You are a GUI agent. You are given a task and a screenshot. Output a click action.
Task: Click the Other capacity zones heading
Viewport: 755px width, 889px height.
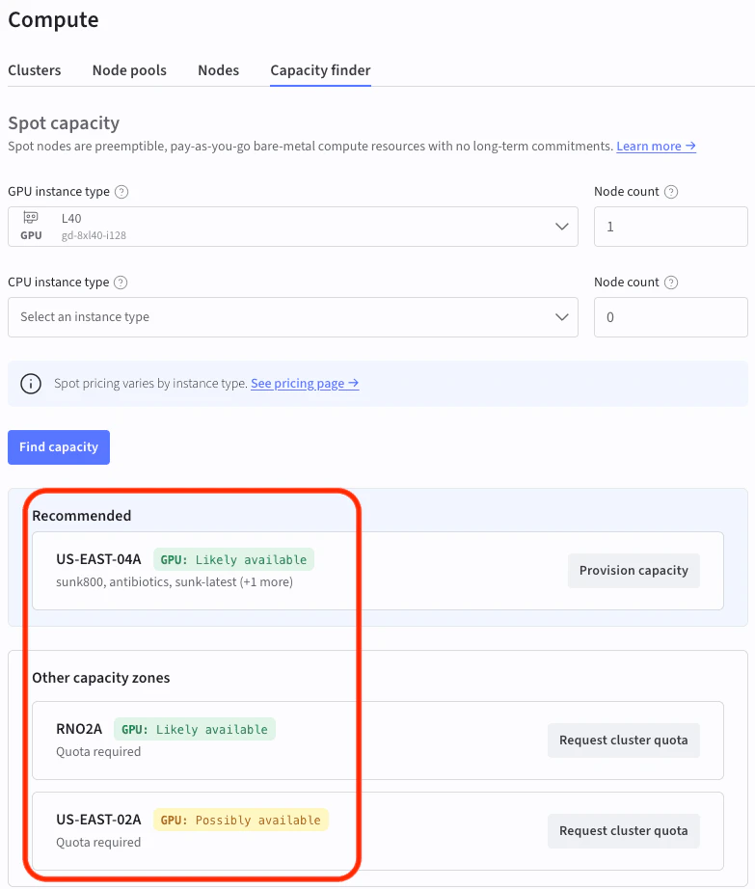(101, 678)
